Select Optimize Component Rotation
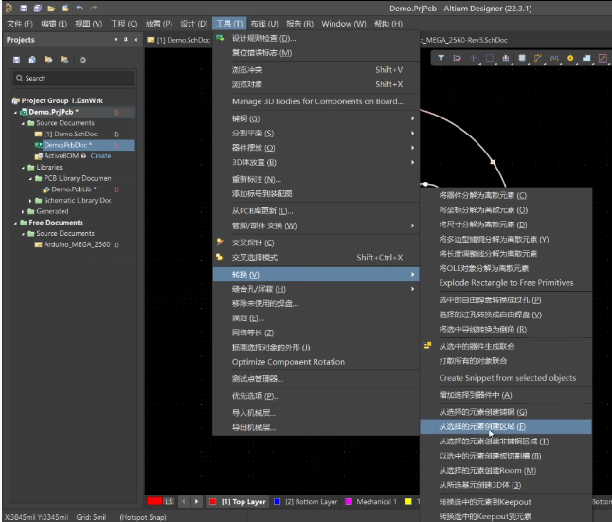The height and width of the screenshot is (522, 612). click(316, 362)
